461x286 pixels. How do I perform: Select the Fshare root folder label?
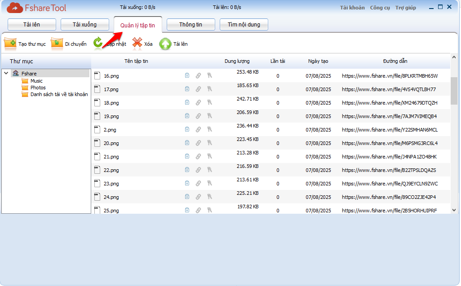[x=29, y=74]
